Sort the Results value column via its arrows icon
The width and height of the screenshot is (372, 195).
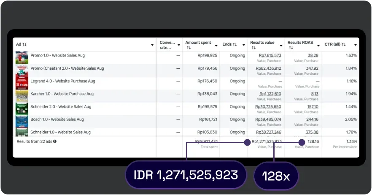pos(253,48)
